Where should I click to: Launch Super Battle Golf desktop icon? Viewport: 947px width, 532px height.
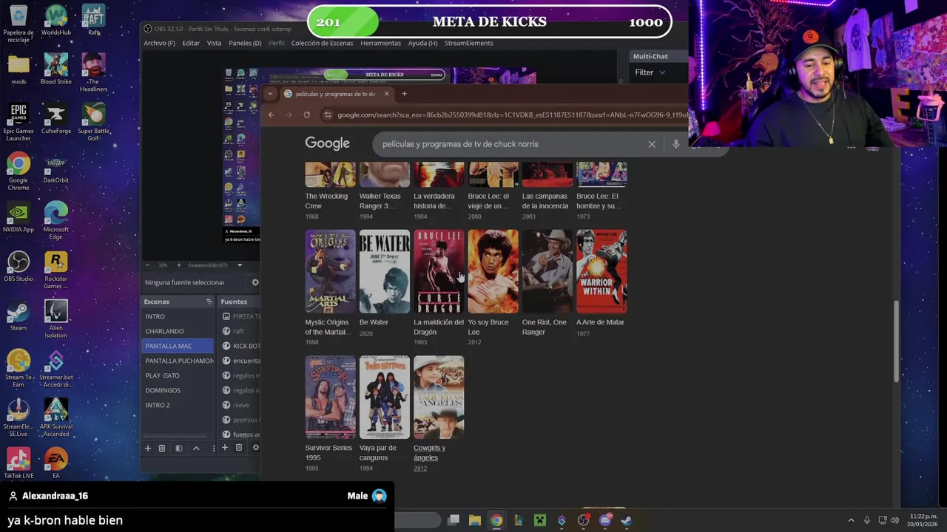pos(93,122)
